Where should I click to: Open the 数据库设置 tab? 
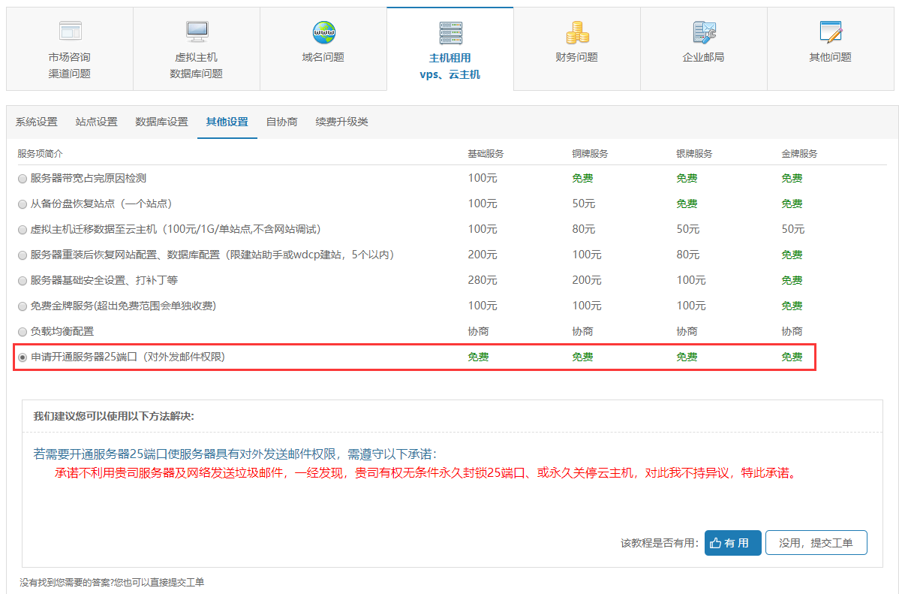click(161, 122)
